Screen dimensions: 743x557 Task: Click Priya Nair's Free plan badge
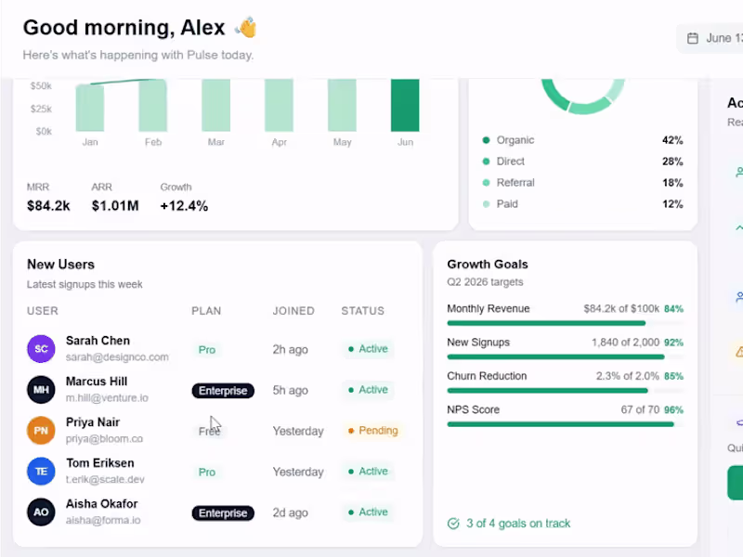click(209, 431)
